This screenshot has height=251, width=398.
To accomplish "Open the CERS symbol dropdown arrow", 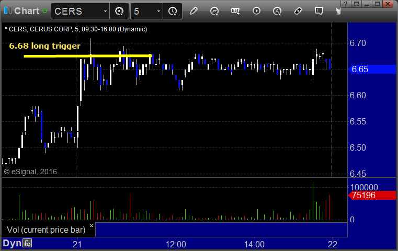I will (x=105, y=11).
